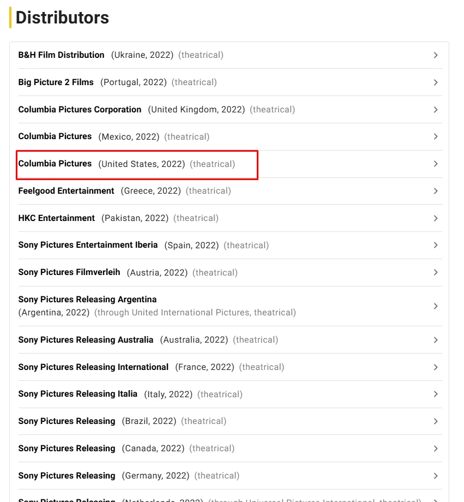Viewport: 464px width, 502px height.
Task: Click '(Pakistan, 2022)' text
Action: pos(135,218)
